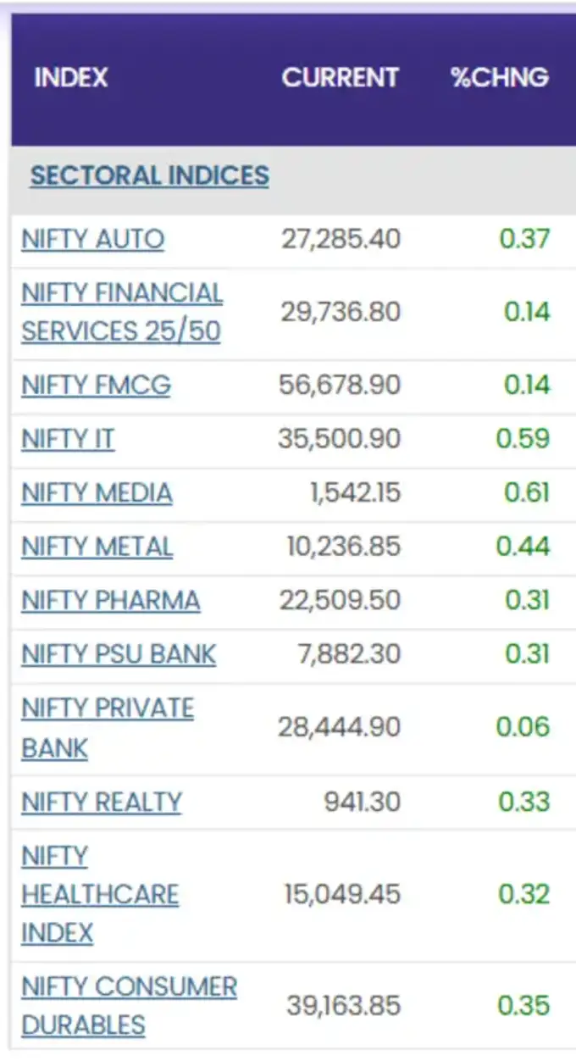
Task: Open the SECTORAL INDICES heading link
Action: coord(149,176)
